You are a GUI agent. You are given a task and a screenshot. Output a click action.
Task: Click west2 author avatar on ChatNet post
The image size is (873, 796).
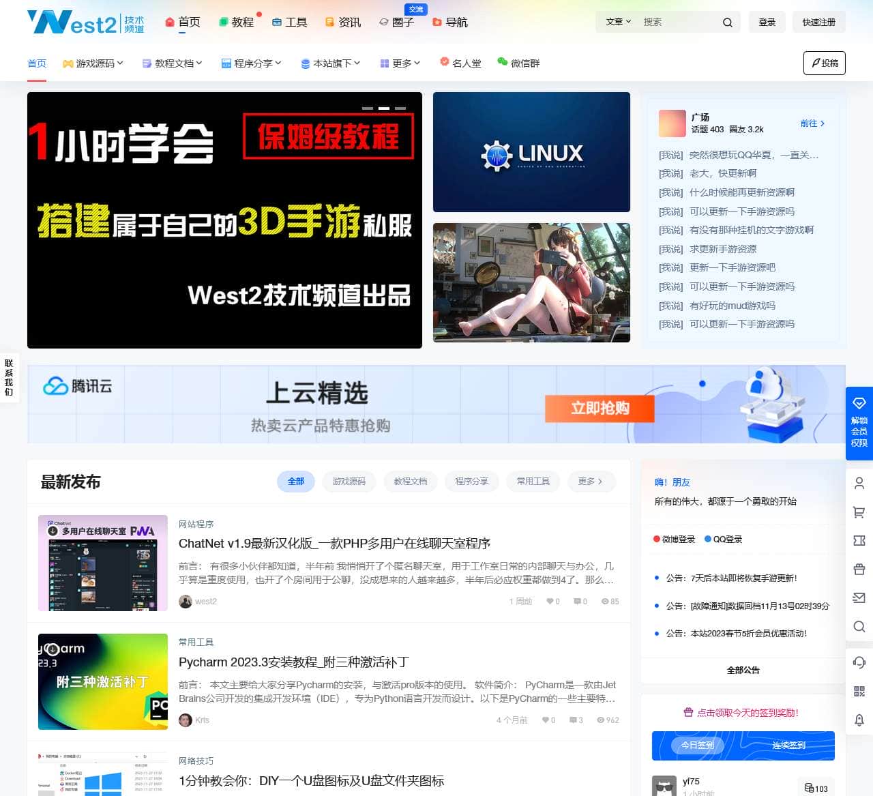[186, 602]
